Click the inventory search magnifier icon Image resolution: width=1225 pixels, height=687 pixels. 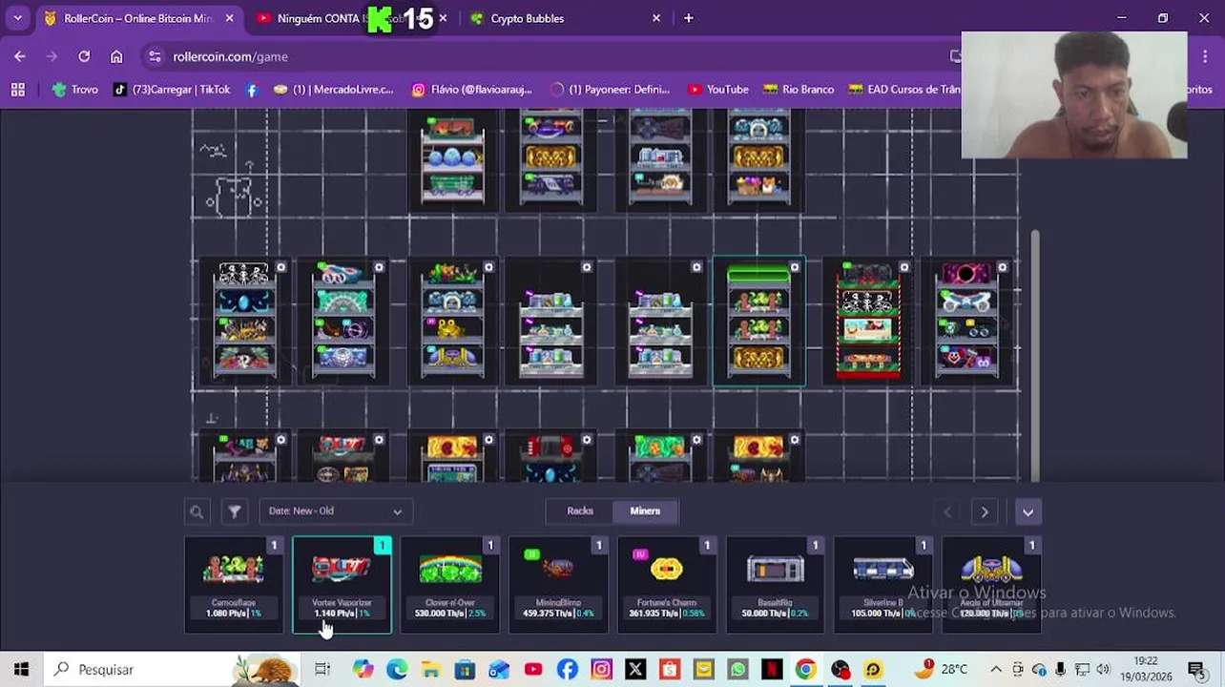(197, 511)
